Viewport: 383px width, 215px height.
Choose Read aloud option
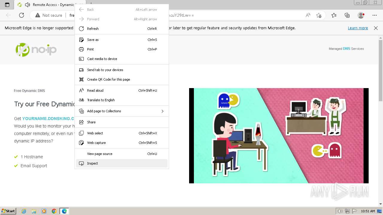[x=122, y=90]
